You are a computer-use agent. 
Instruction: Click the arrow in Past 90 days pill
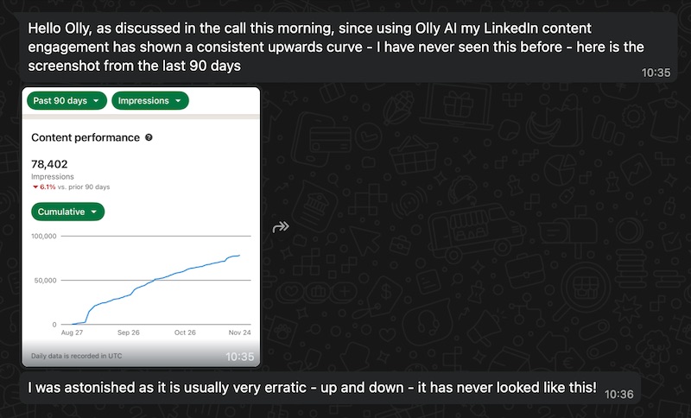pos(96,101)
